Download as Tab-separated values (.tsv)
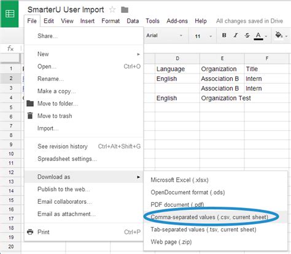The height and width of the screenshot is (254, 291). pos(215,229)
